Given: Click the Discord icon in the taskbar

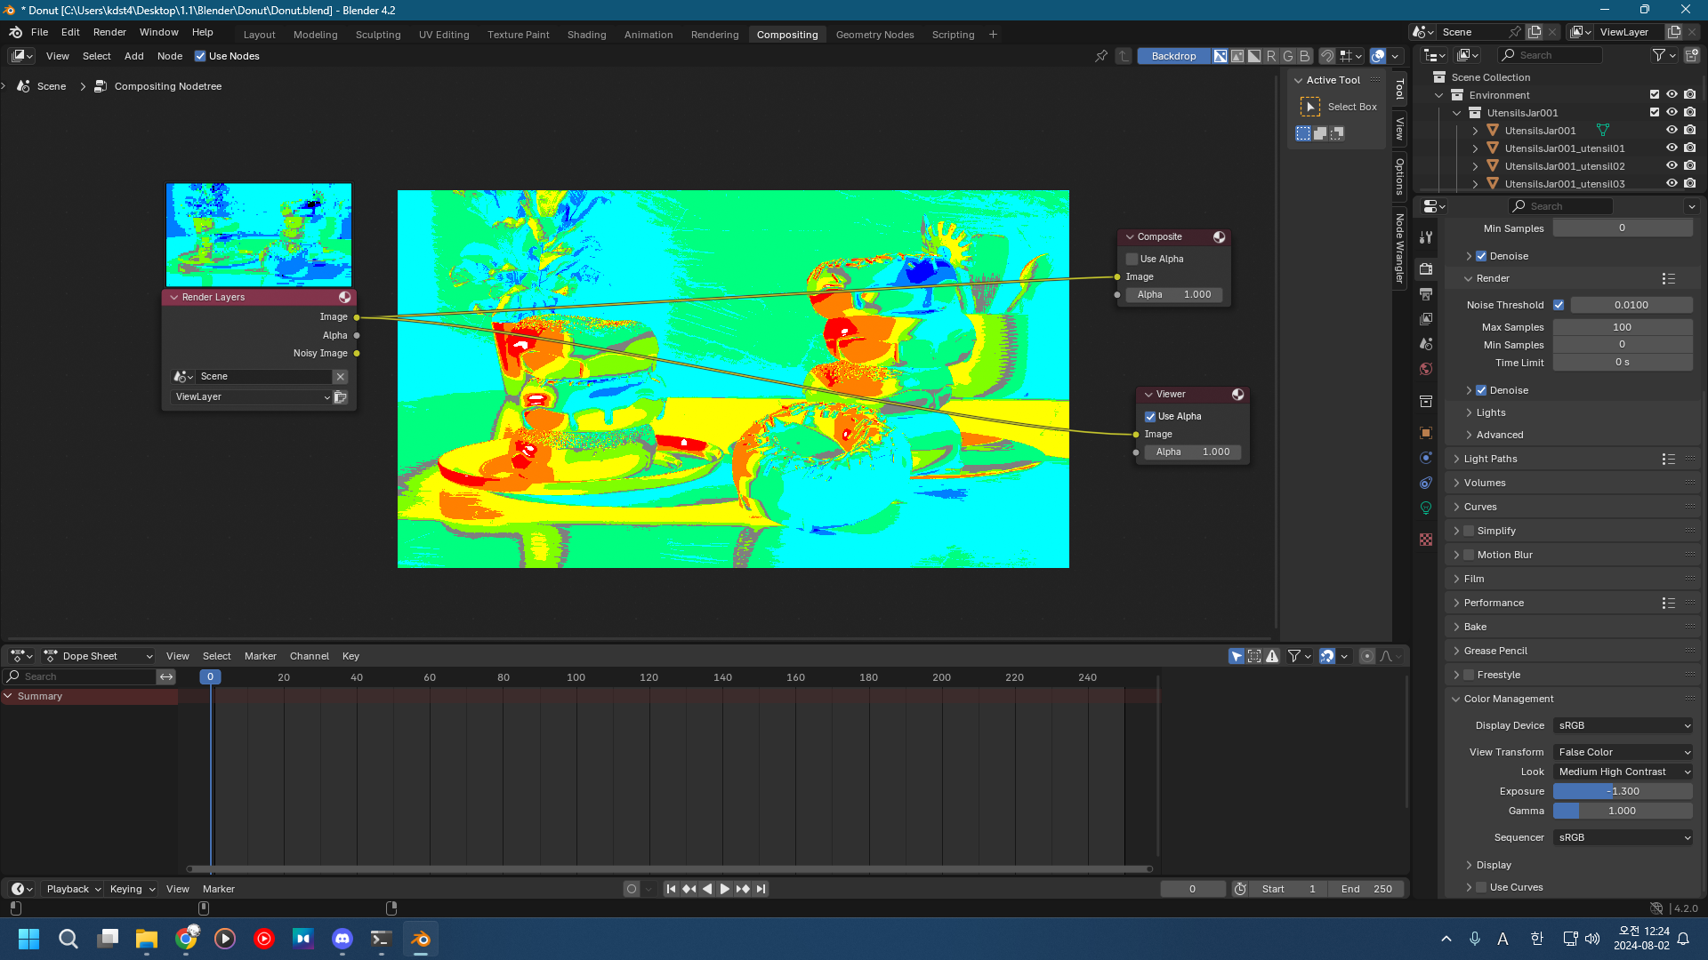Looking at the screenshot, I should coord(342,939).
